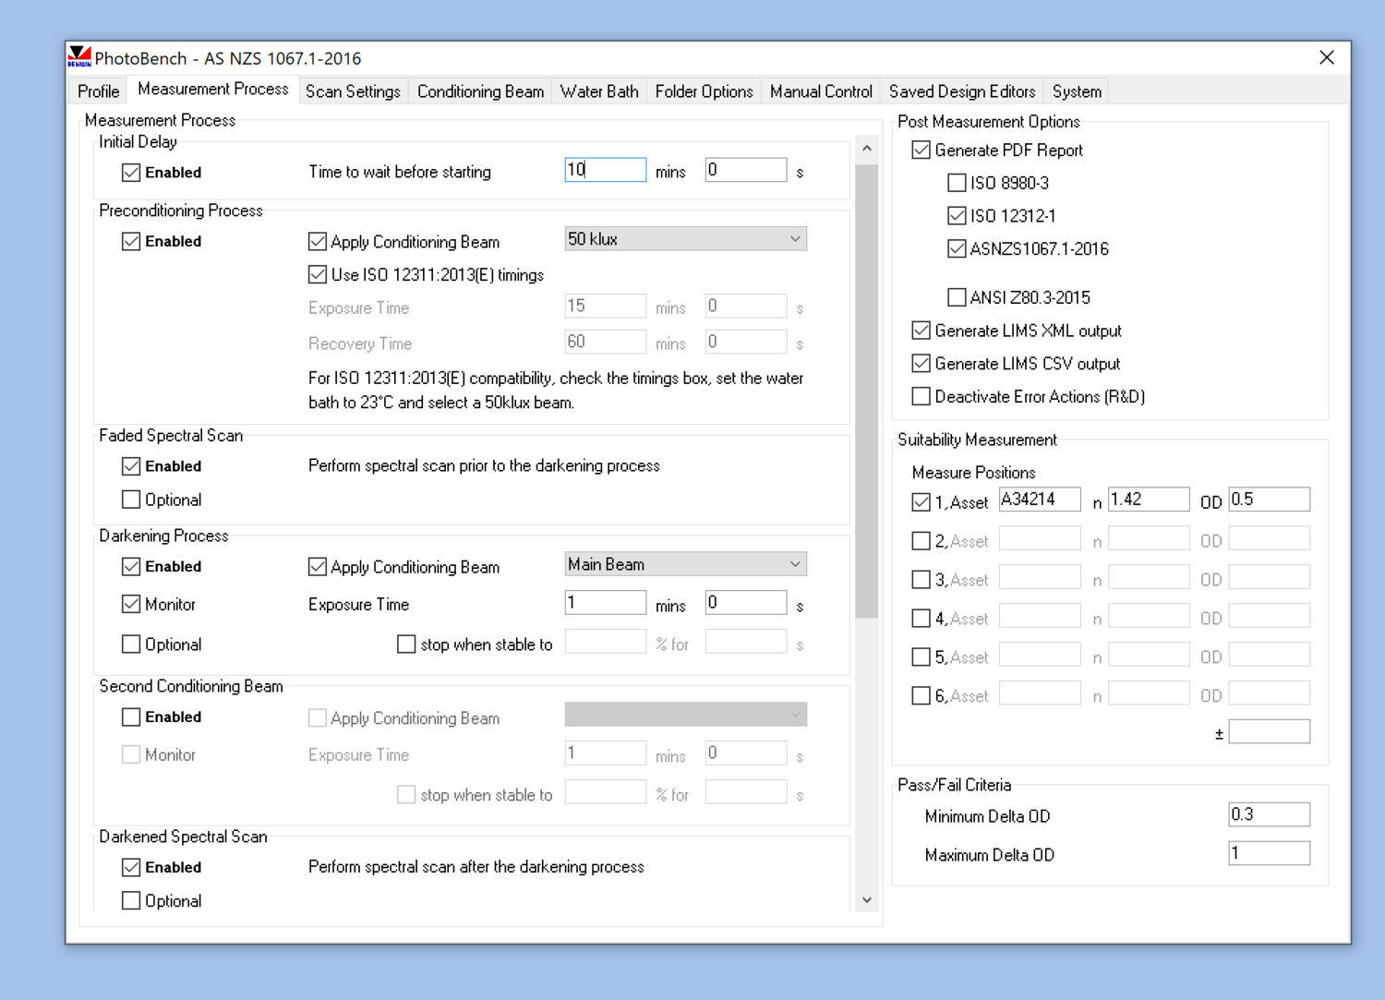This screenshot has width=1385, height=1000.
Task: Switch to the Scan Settings tab
Action: point(353,91)
